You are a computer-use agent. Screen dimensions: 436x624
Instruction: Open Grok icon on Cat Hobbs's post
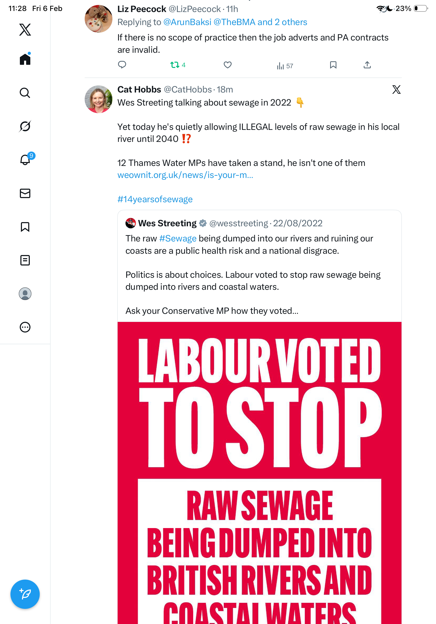[396, 89]
